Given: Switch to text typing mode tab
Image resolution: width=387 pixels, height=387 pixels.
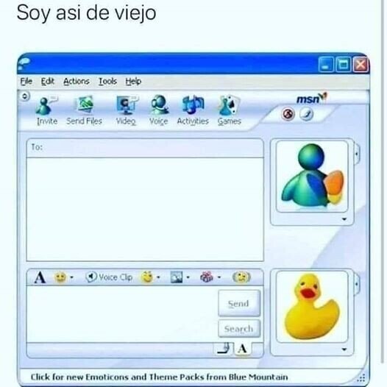Looking at the screenshot, I should pos(242,349).
